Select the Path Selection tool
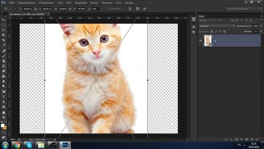Viewport: 264px width, 149px height. (4, 102)
